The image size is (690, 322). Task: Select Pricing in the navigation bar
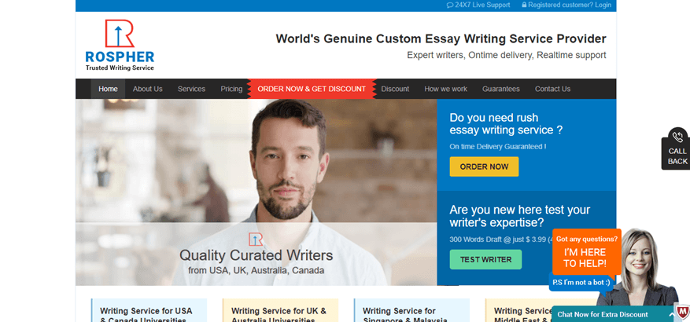(x=231, y=89)
